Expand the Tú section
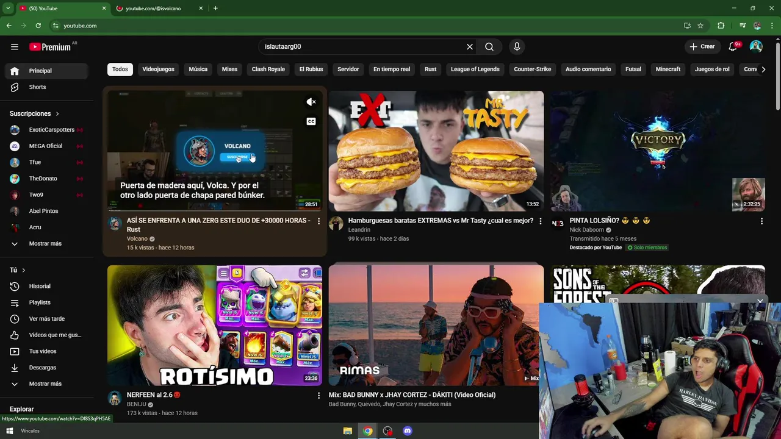Image resolution: width=781 pixels, height=439 pixels. click(x=18, y=270)
